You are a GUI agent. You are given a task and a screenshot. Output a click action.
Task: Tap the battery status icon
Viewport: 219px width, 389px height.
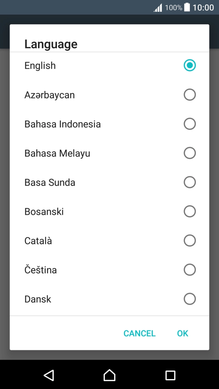point(187,7)
